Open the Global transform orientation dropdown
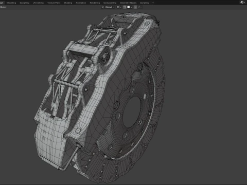 (x=108, y=7)
